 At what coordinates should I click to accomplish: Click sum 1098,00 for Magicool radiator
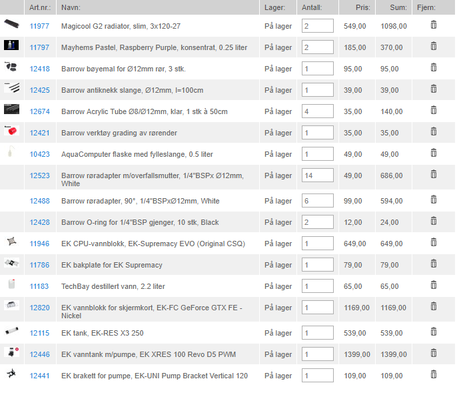pos(393,26)
